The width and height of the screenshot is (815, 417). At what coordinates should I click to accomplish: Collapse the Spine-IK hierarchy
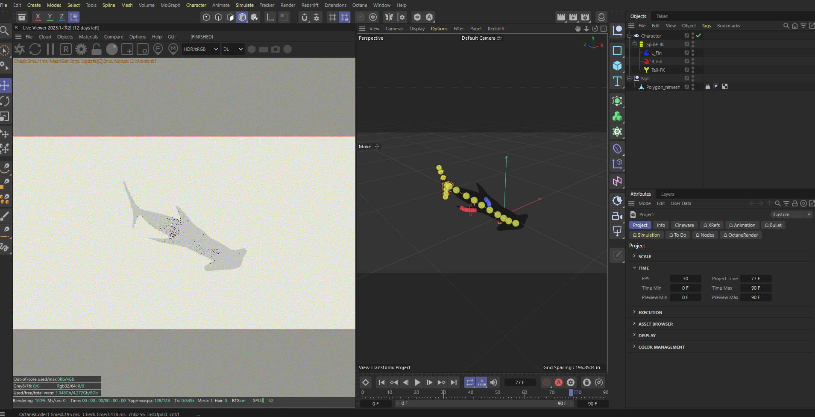[x=635, y=44]
